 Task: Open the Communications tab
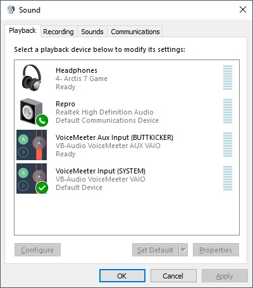tap(135, 32)
